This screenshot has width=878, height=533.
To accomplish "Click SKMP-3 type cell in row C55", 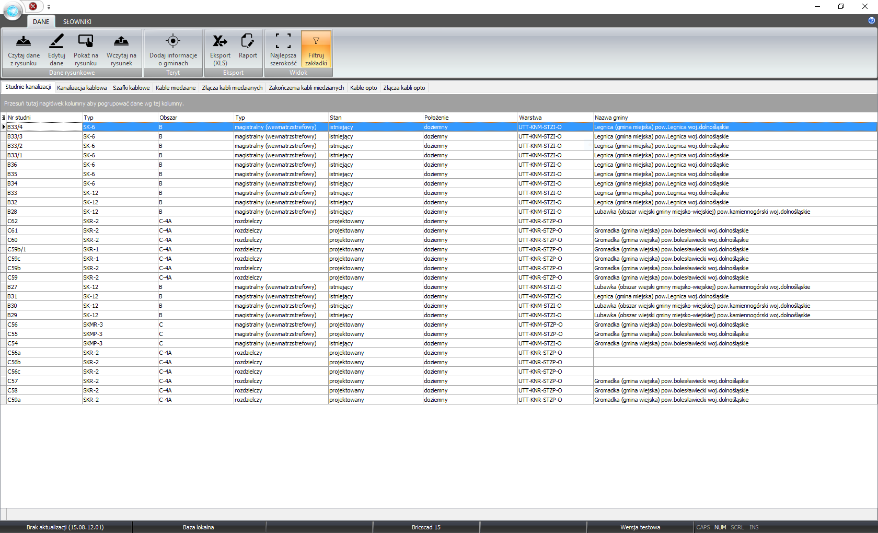I will 120,334.
